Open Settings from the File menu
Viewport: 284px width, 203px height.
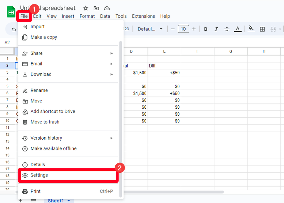click(68, 175)
